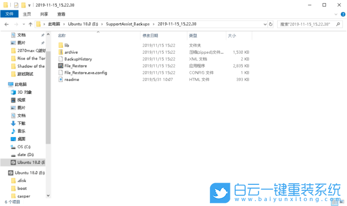Select the BackupHistory XML file icon

tap(61, 59)
